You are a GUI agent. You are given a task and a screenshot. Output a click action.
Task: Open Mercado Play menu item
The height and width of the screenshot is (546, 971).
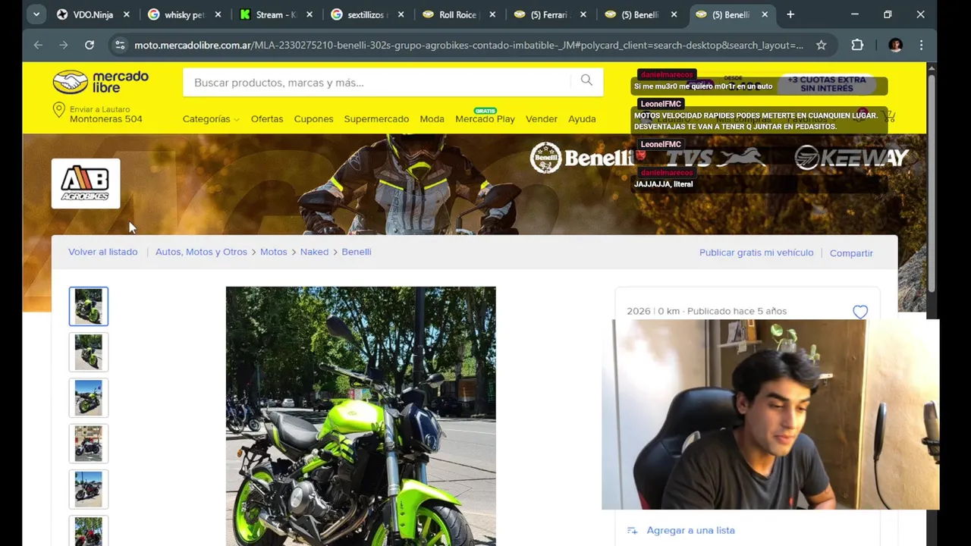[485, 119]
